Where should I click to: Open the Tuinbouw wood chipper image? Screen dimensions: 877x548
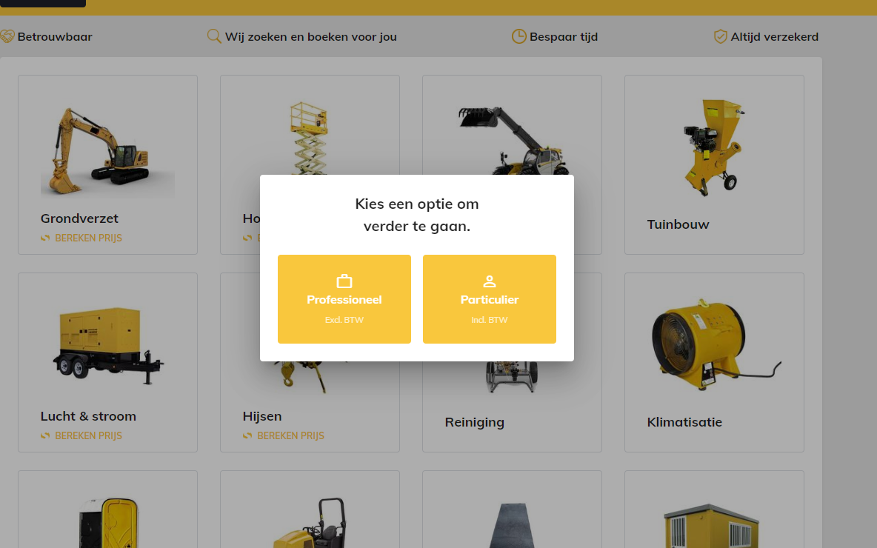pyautogui.click(x=714, y=147)
